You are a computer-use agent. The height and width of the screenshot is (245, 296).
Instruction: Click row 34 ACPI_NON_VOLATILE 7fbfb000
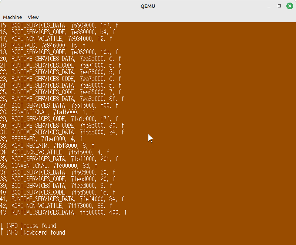tap(54, 153)
